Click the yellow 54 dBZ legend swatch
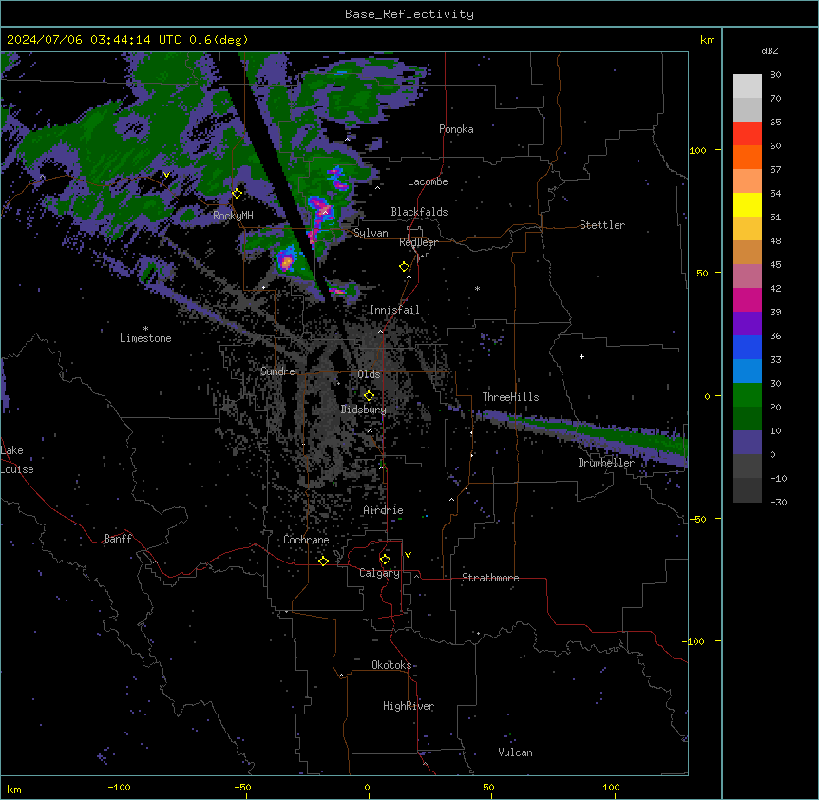The image size is (819, 800). point(747,204)
